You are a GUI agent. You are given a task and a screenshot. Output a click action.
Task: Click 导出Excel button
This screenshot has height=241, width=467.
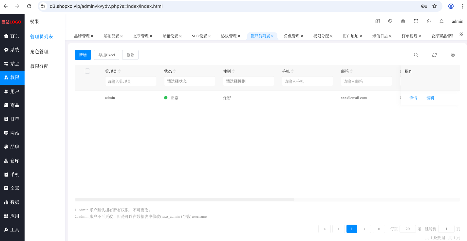(106, 55)
